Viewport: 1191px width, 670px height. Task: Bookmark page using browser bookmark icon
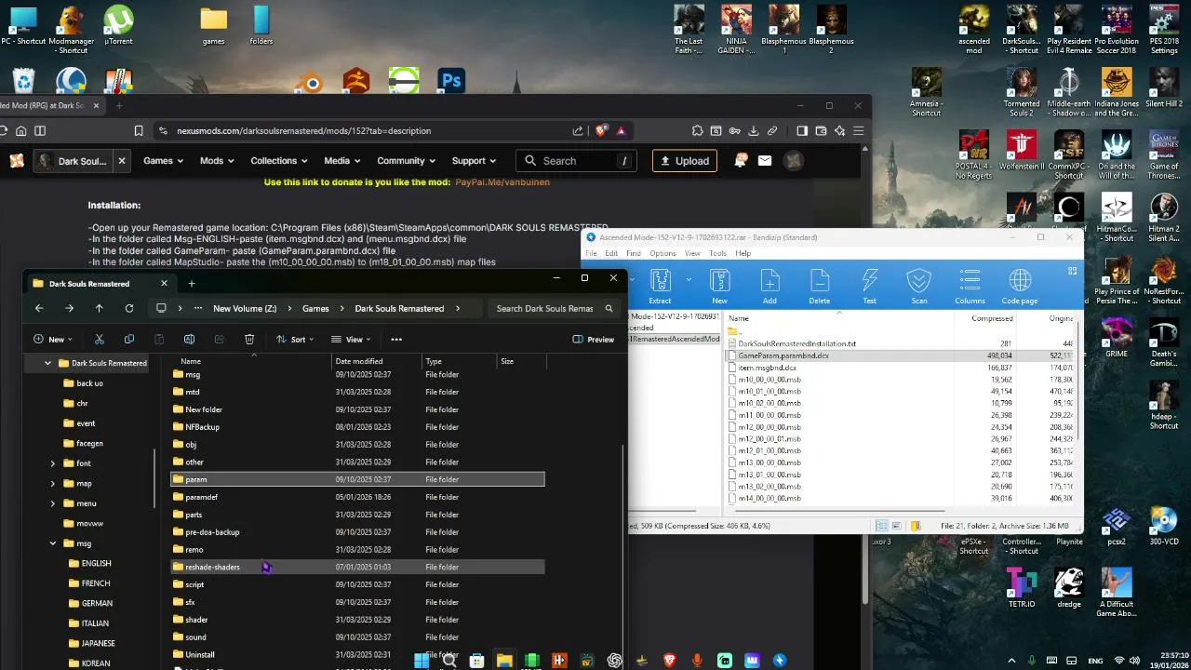click(139, 131)
